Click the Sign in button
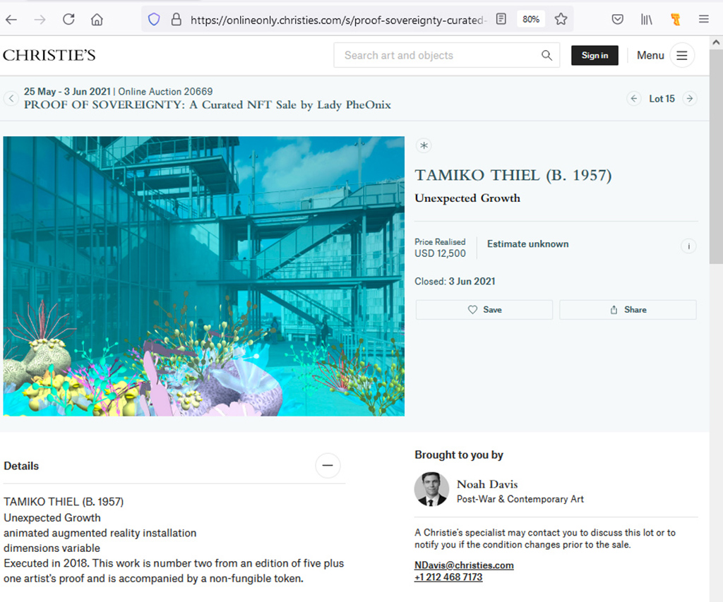This screenshot has width=723, height=602. pos(594,55)
